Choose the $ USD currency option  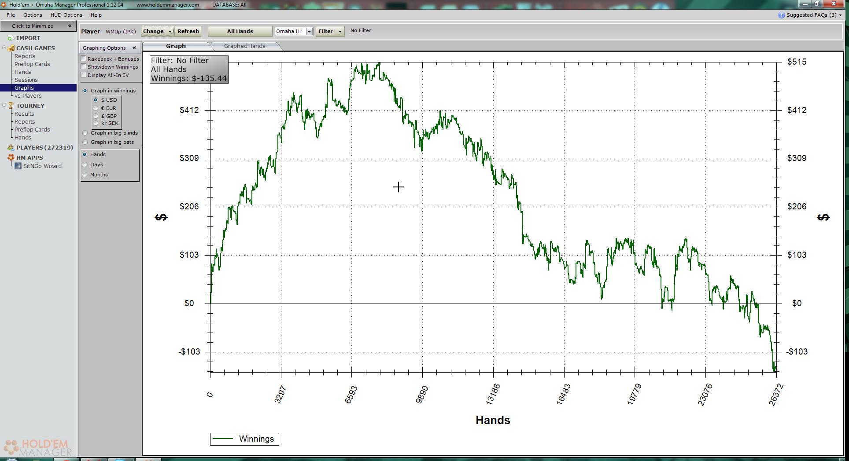(x=96, y=100)
